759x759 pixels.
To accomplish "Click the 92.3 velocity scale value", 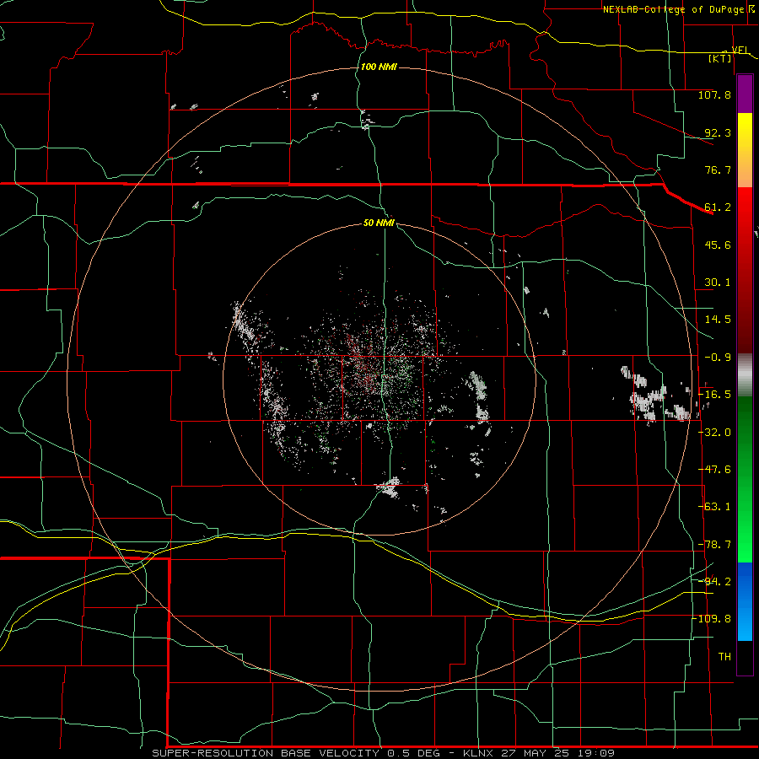I will (718, 132).
